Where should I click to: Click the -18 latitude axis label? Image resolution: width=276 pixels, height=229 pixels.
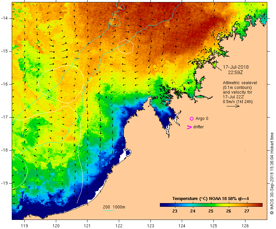(4, 150)
